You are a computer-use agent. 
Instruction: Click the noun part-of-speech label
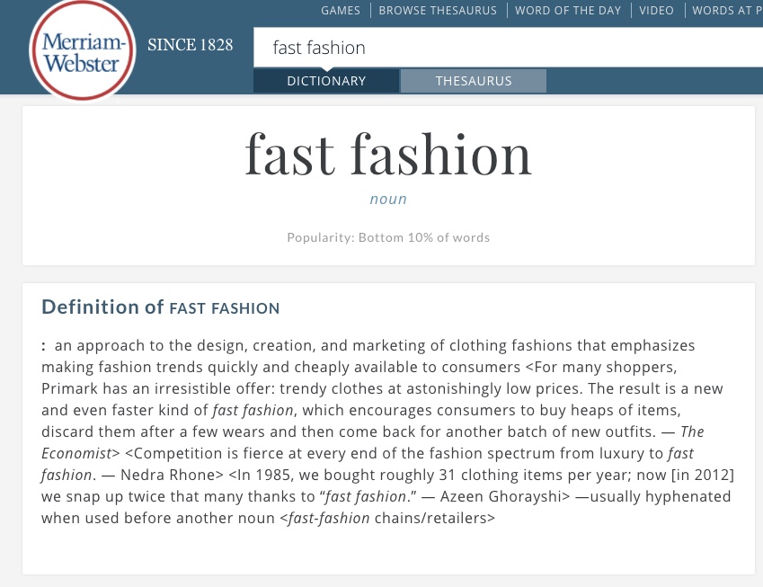point(388,199)
